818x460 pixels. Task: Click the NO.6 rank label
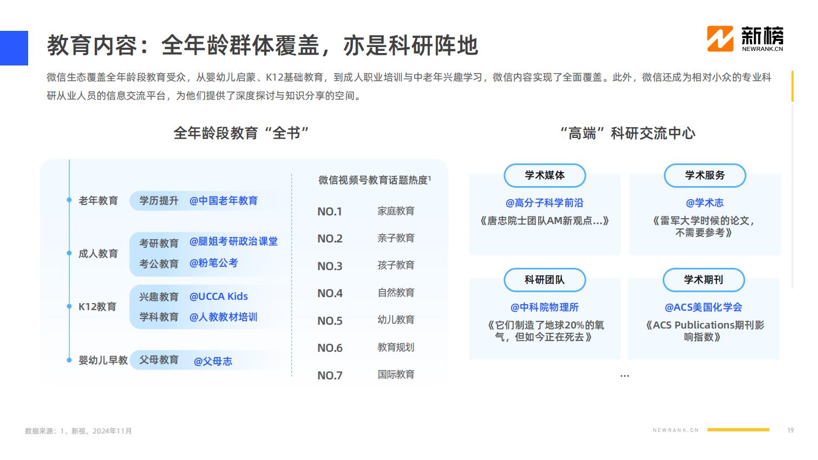(x=330, y=348)
